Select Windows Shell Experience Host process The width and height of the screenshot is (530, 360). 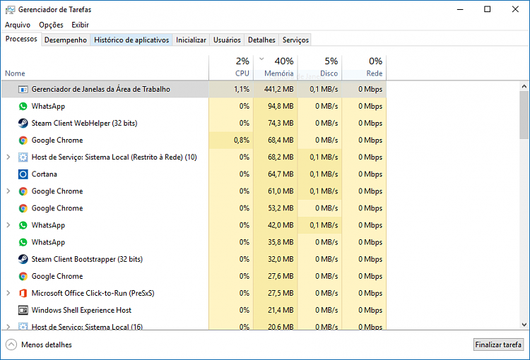[x=81, y=311]
